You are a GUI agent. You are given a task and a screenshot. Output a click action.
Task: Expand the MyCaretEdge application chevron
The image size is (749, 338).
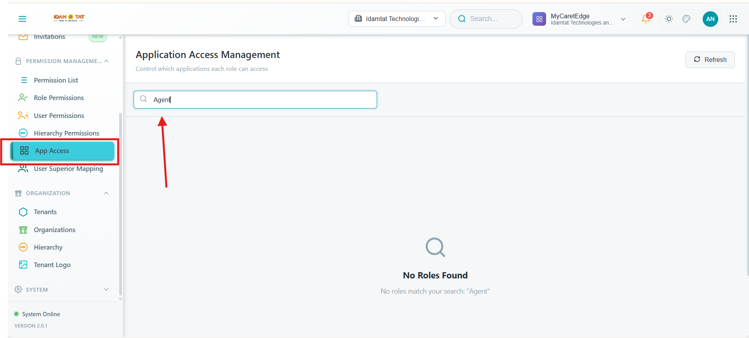click(x=623, y=19)
